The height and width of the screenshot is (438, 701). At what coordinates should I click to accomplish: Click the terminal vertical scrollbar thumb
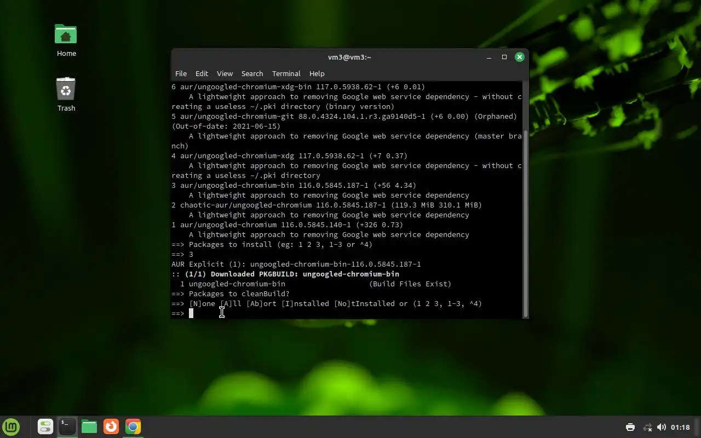click(526, 223)
